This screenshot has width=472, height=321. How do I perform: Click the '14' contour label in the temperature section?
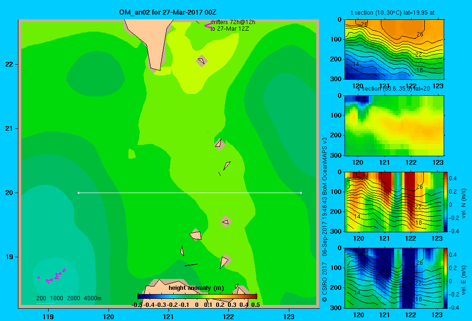[356, 64]
